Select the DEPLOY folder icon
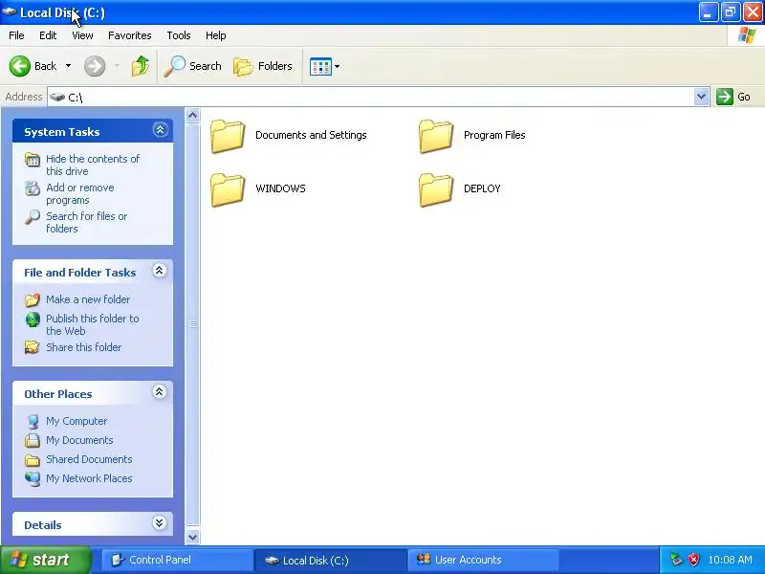The width and height of the screenshot is (765, 574). [x=436, y=189]
